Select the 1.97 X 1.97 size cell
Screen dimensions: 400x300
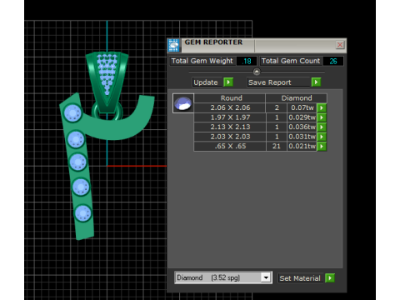[230, 117]
